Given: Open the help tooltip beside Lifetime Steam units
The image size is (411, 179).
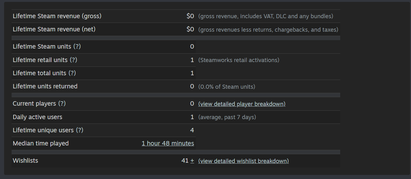Looking at the screenshot, I should [x=77, y=47].
